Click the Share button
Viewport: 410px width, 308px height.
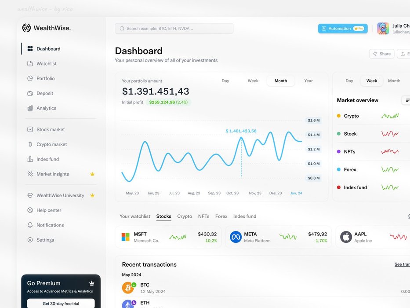(382, 54)
